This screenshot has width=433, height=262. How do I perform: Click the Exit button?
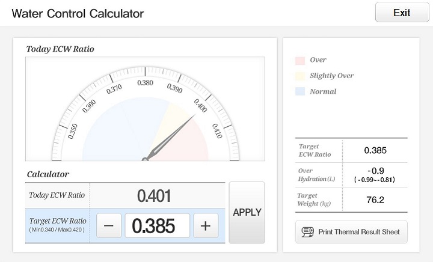(402, 13)
